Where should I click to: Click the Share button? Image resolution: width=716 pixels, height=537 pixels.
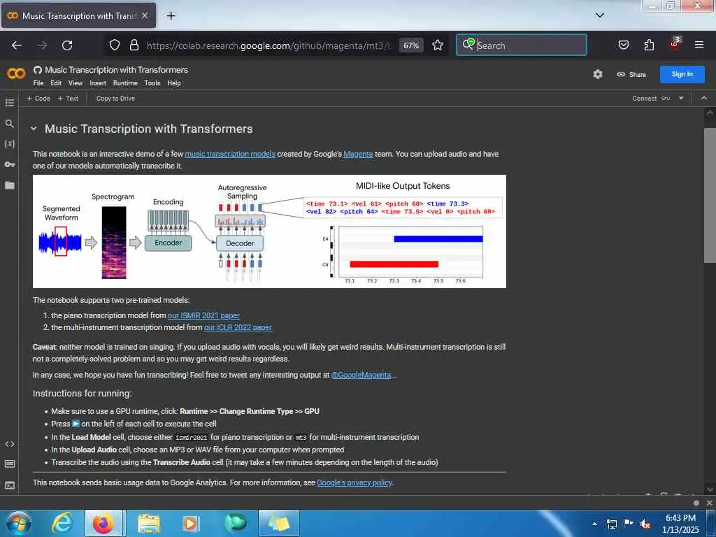[631, 74]
